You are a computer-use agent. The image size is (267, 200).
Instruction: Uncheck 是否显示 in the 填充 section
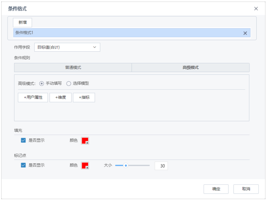tap(23, 140)
